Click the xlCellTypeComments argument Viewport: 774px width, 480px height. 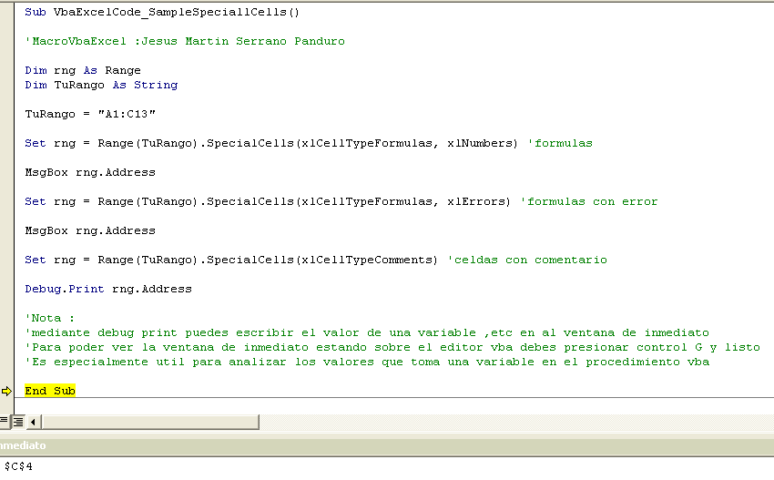pyautogui.click(x=366, y=260)
